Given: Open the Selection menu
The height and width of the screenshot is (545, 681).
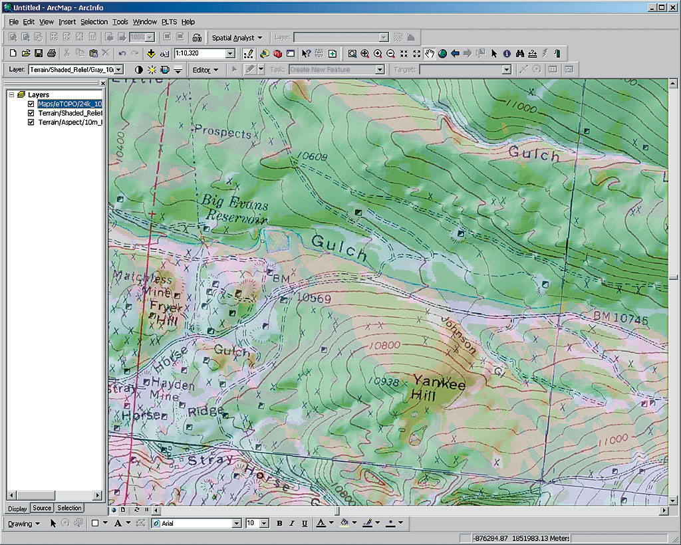Looking at the screenshot, I should coord(94,22).
